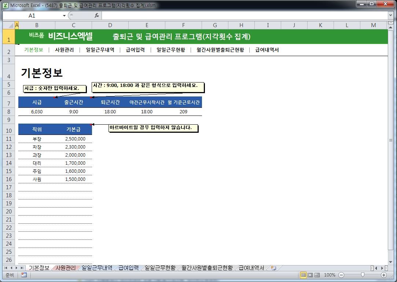The image size is (397, 282).
Task: Select the 주임 cell
Action: click(x=37, y=171)
